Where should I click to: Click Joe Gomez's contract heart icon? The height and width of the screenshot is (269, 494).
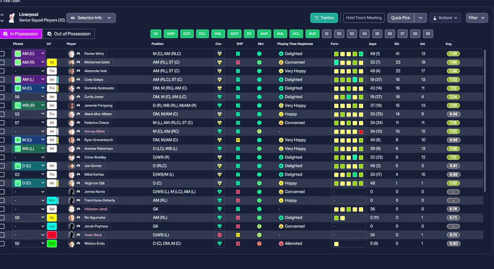219,166
